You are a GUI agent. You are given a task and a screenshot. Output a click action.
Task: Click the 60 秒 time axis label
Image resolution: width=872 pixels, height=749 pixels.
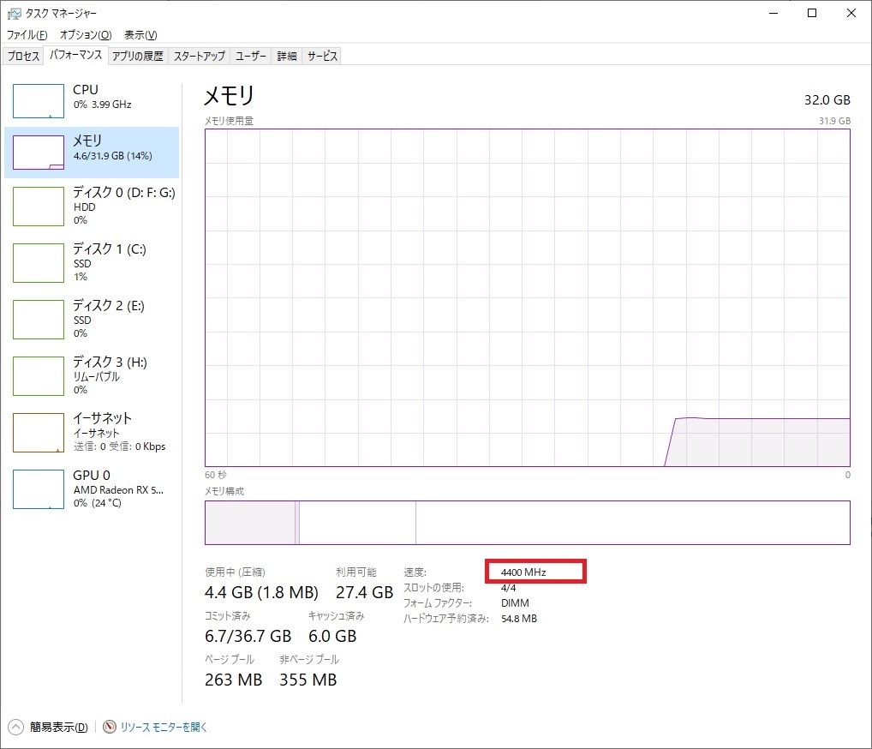click(x=216, y=476)
